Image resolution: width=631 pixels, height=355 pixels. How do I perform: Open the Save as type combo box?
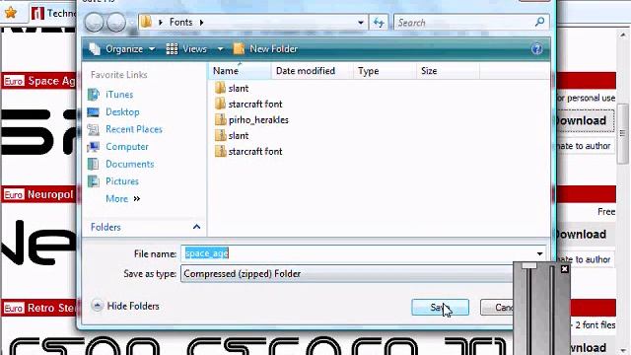346,274
